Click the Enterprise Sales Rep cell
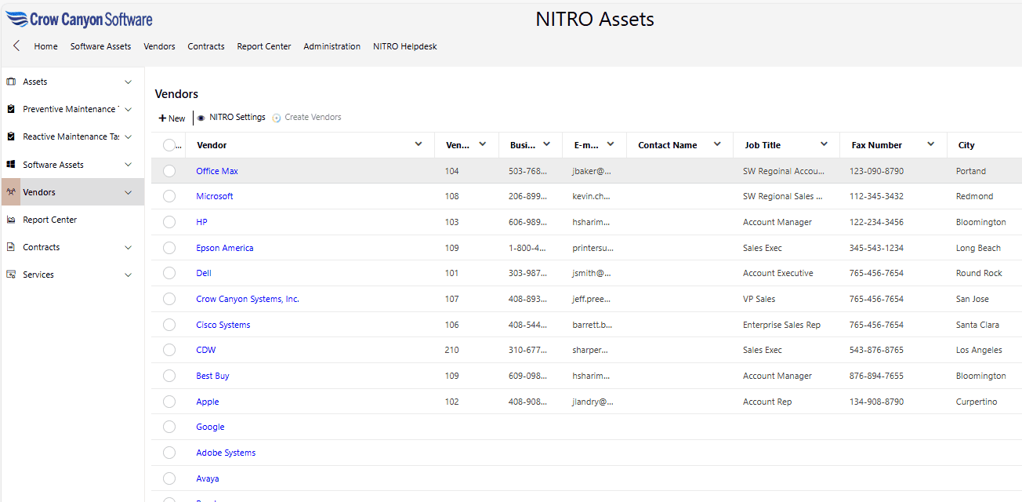Image resolution: width=1022 pixels, height=502 pixels. point(781,325)
